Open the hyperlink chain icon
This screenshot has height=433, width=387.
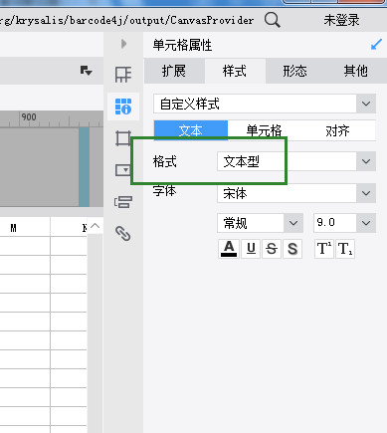click(123, 233)
